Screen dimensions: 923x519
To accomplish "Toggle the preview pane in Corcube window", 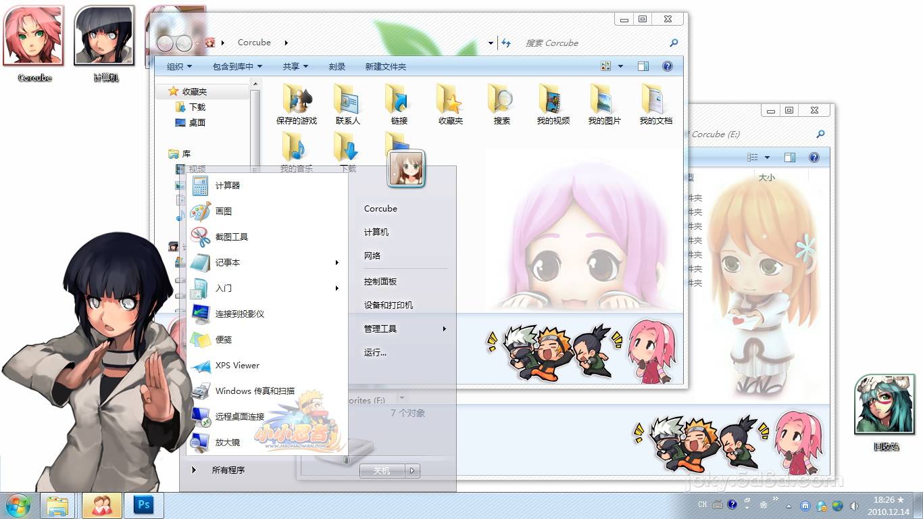I will [643, 66].
